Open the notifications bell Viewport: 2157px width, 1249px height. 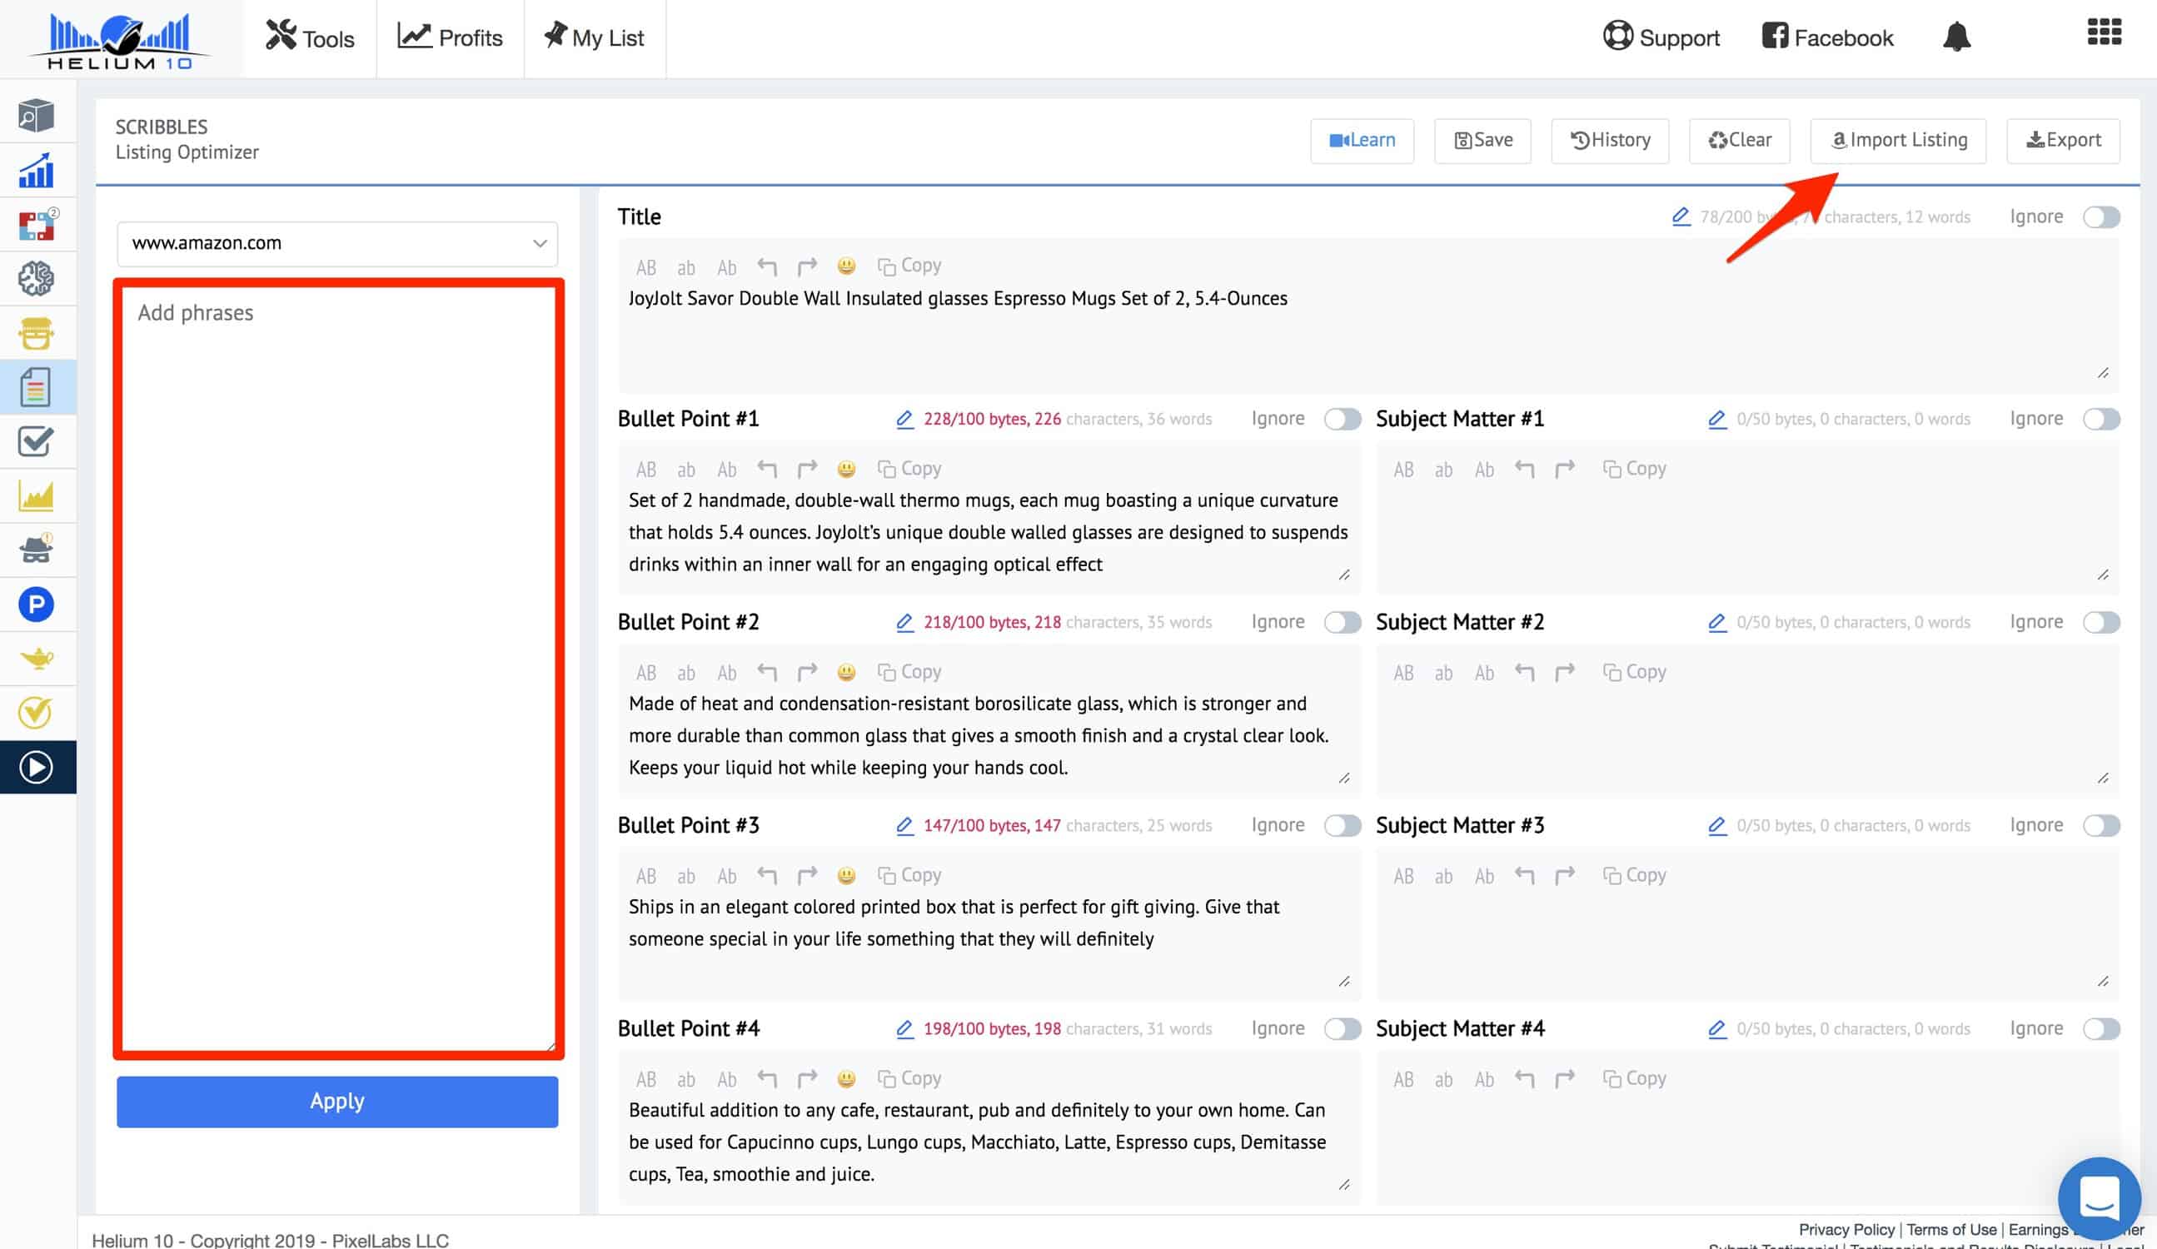coord(1957,37)
